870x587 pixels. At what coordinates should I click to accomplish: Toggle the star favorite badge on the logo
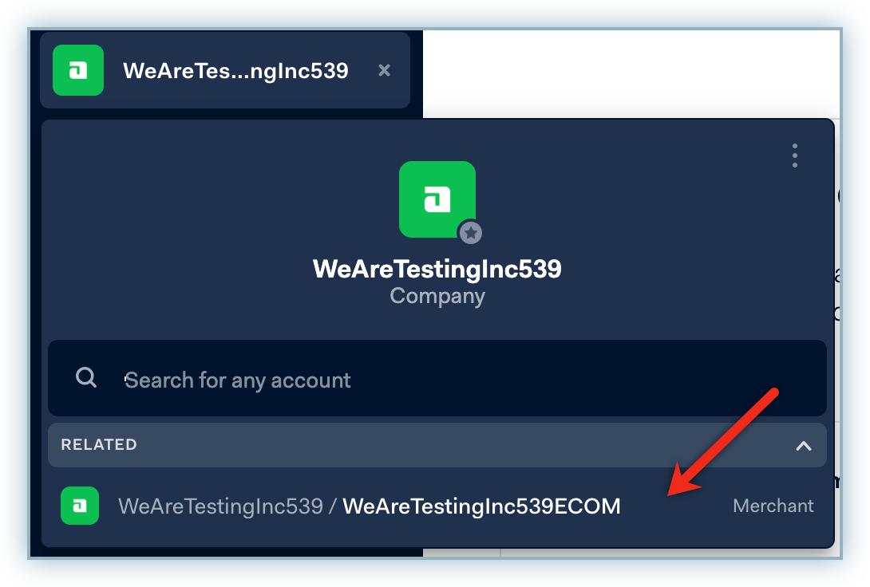[x=471, y=233]
